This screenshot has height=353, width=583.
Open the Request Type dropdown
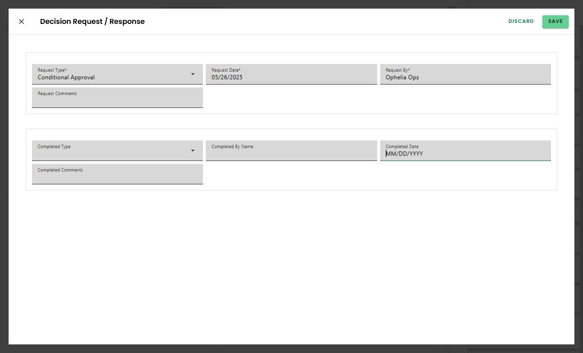coord(117,74)
